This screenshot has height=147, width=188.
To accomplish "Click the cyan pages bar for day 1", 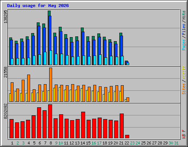I will (12, 62).
